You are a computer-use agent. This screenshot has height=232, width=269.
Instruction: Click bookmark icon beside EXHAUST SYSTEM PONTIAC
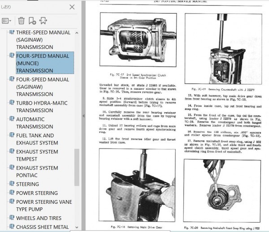[12, 167]
